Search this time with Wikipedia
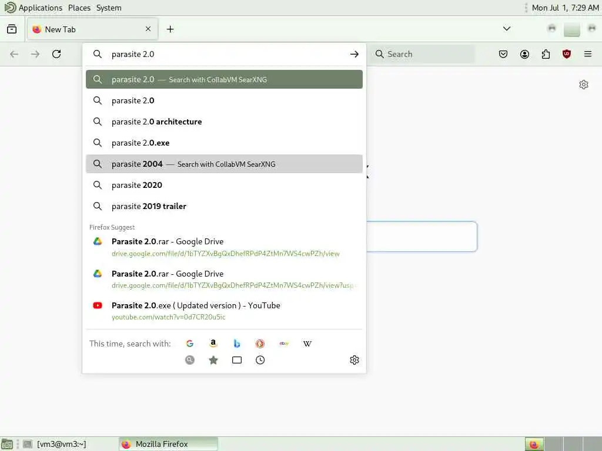The width and height of the screenshot is (602, 451). [x=307, y=344]
